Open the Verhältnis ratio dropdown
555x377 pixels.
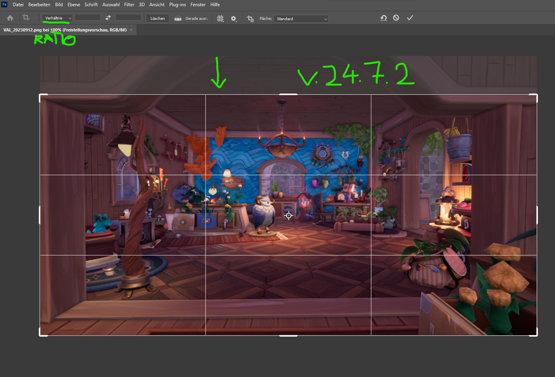click(x=57, y=18)
